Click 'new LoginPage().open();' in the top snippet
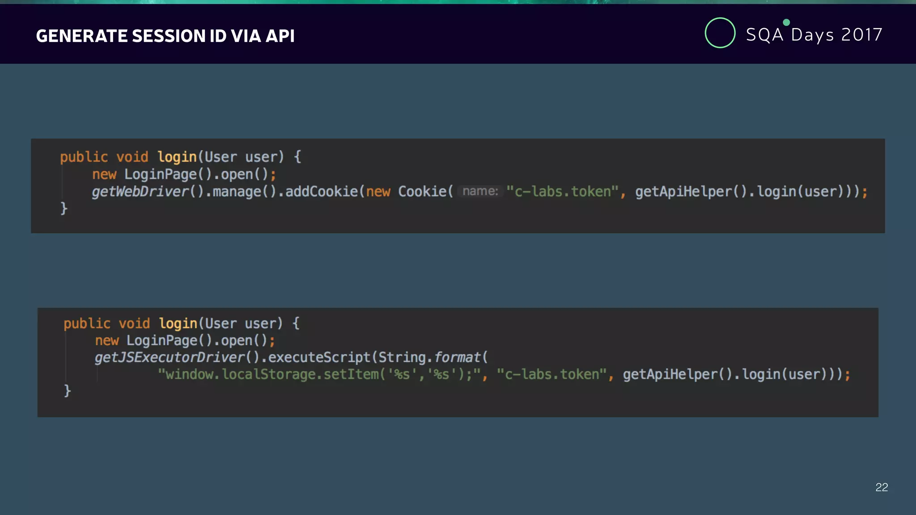Screen dimensions: 916x515 pos(184,174)
